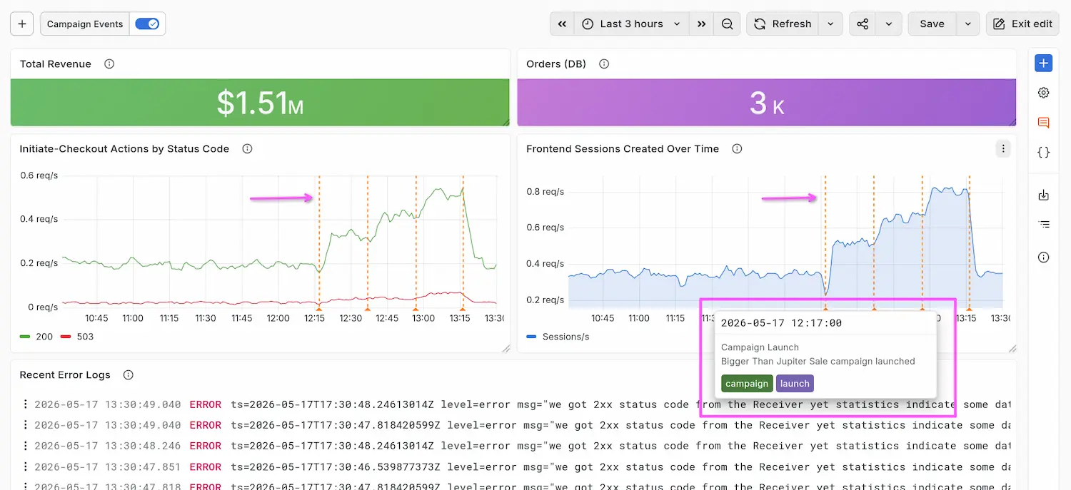
Task: Zoom out the time range
Action: (727, 24)
